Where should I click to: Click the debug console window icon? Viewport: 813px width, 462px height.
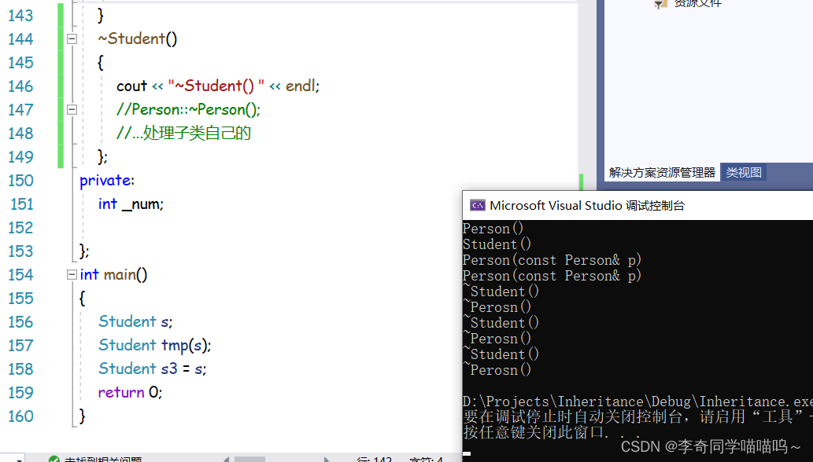pyautogui.click(x=477, y=205)
